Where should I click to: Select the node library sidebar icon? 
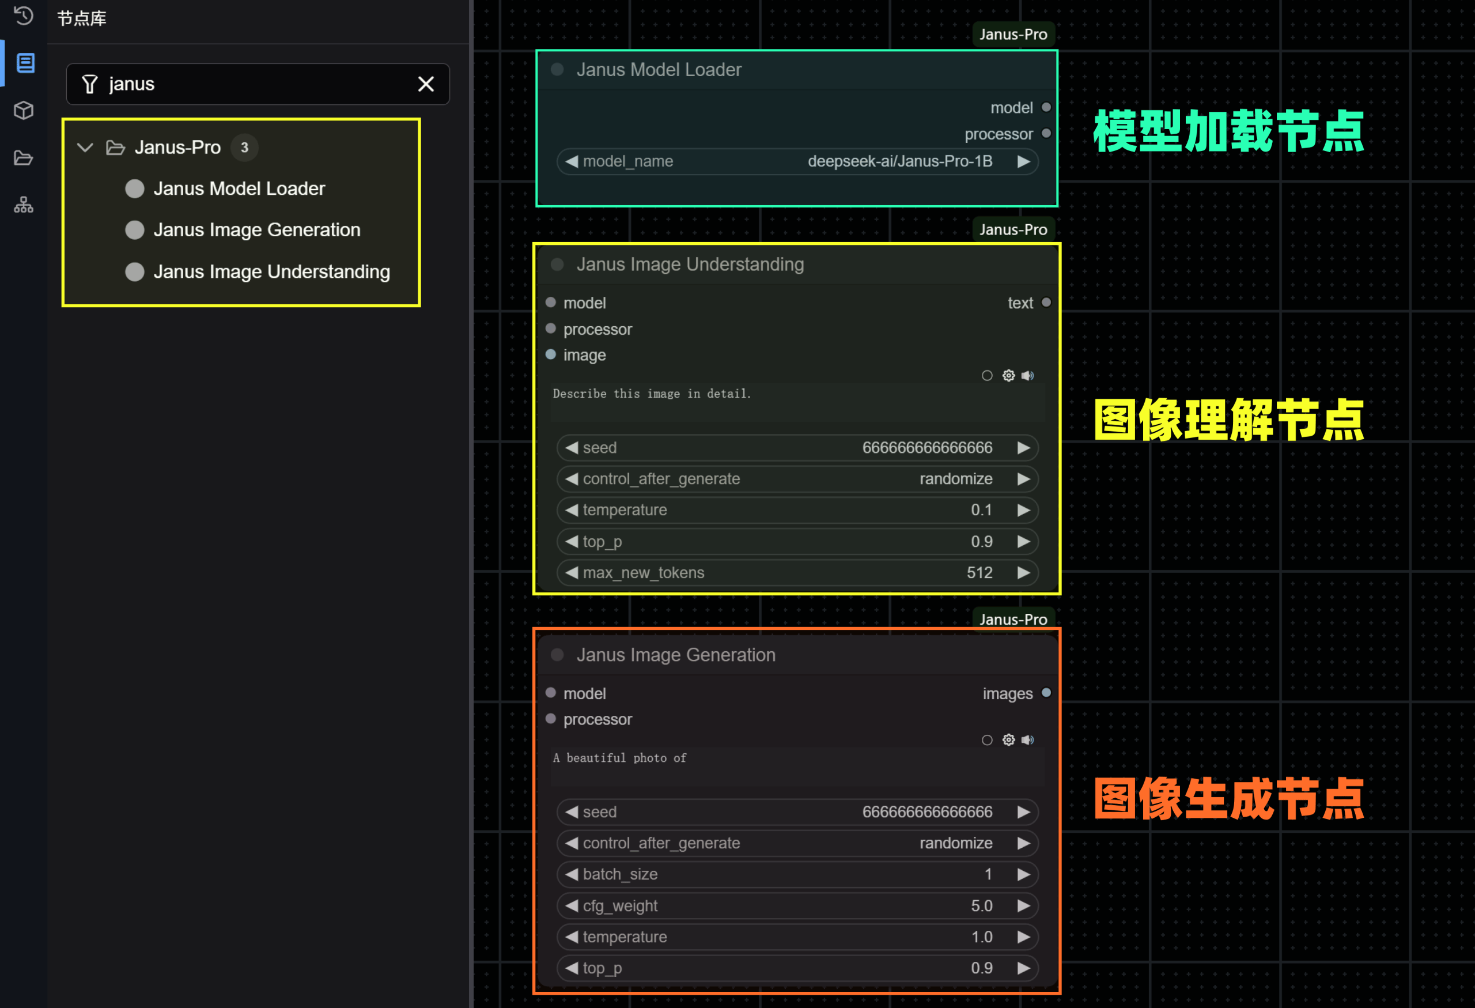click(25, 63)
